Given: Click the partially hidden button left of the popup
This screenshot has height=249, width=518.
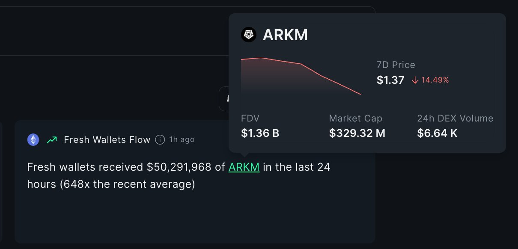Looking at the screenshot, I should (224, 99).
